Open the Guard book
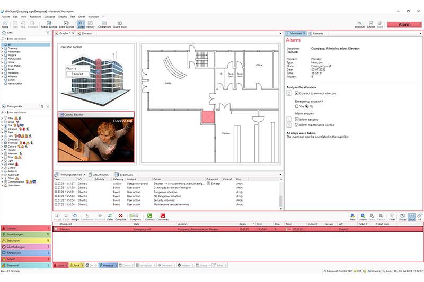 120,24
